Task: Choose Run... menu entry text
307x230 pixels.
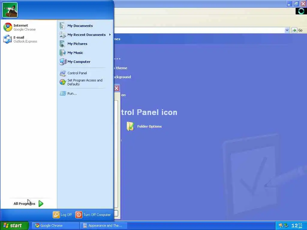Action: pos(72,93)
